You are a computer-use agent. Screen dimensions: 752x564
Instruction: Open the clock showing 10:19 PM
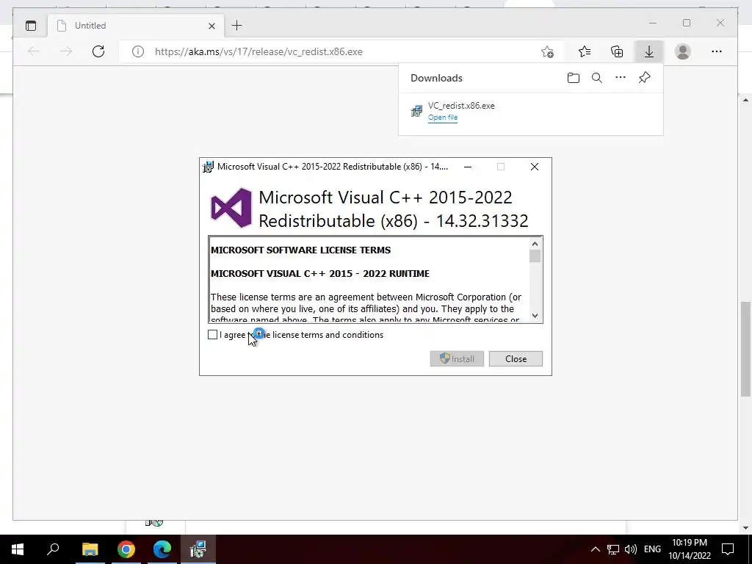coord(690,549)
